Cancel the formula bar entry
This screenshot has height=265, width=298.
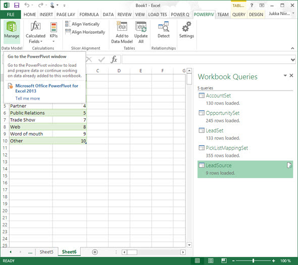coord(89,60)
